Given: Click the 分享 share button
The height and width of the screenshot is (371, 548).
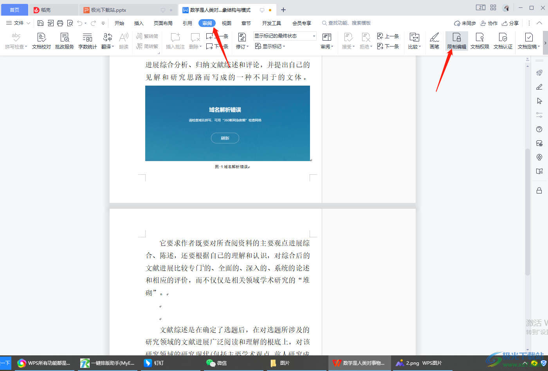Looking at the screenshot, I should click(510, 23).
